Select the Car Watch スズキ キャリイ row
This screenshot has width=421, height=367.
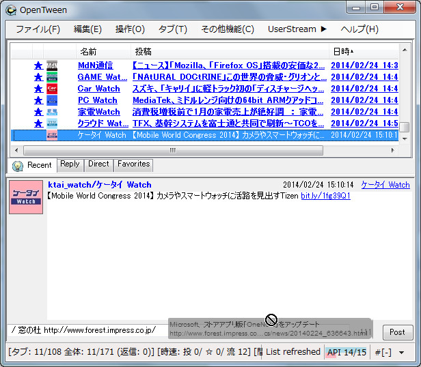(204, 89)
